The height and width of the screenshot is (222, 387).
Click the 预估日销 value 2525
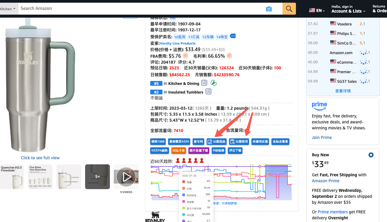(174, 68)
